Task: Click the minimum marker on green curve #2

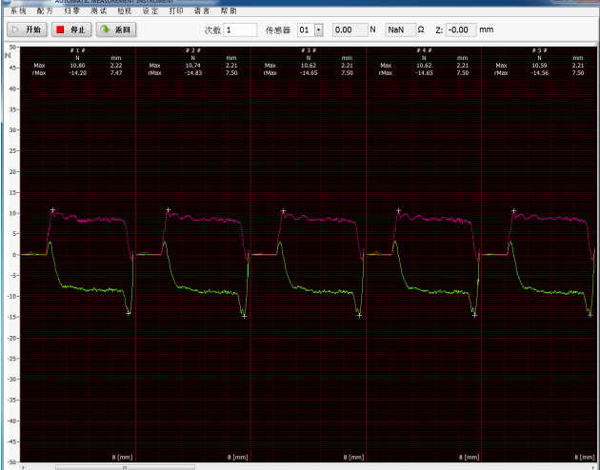Action: point(244,317)
